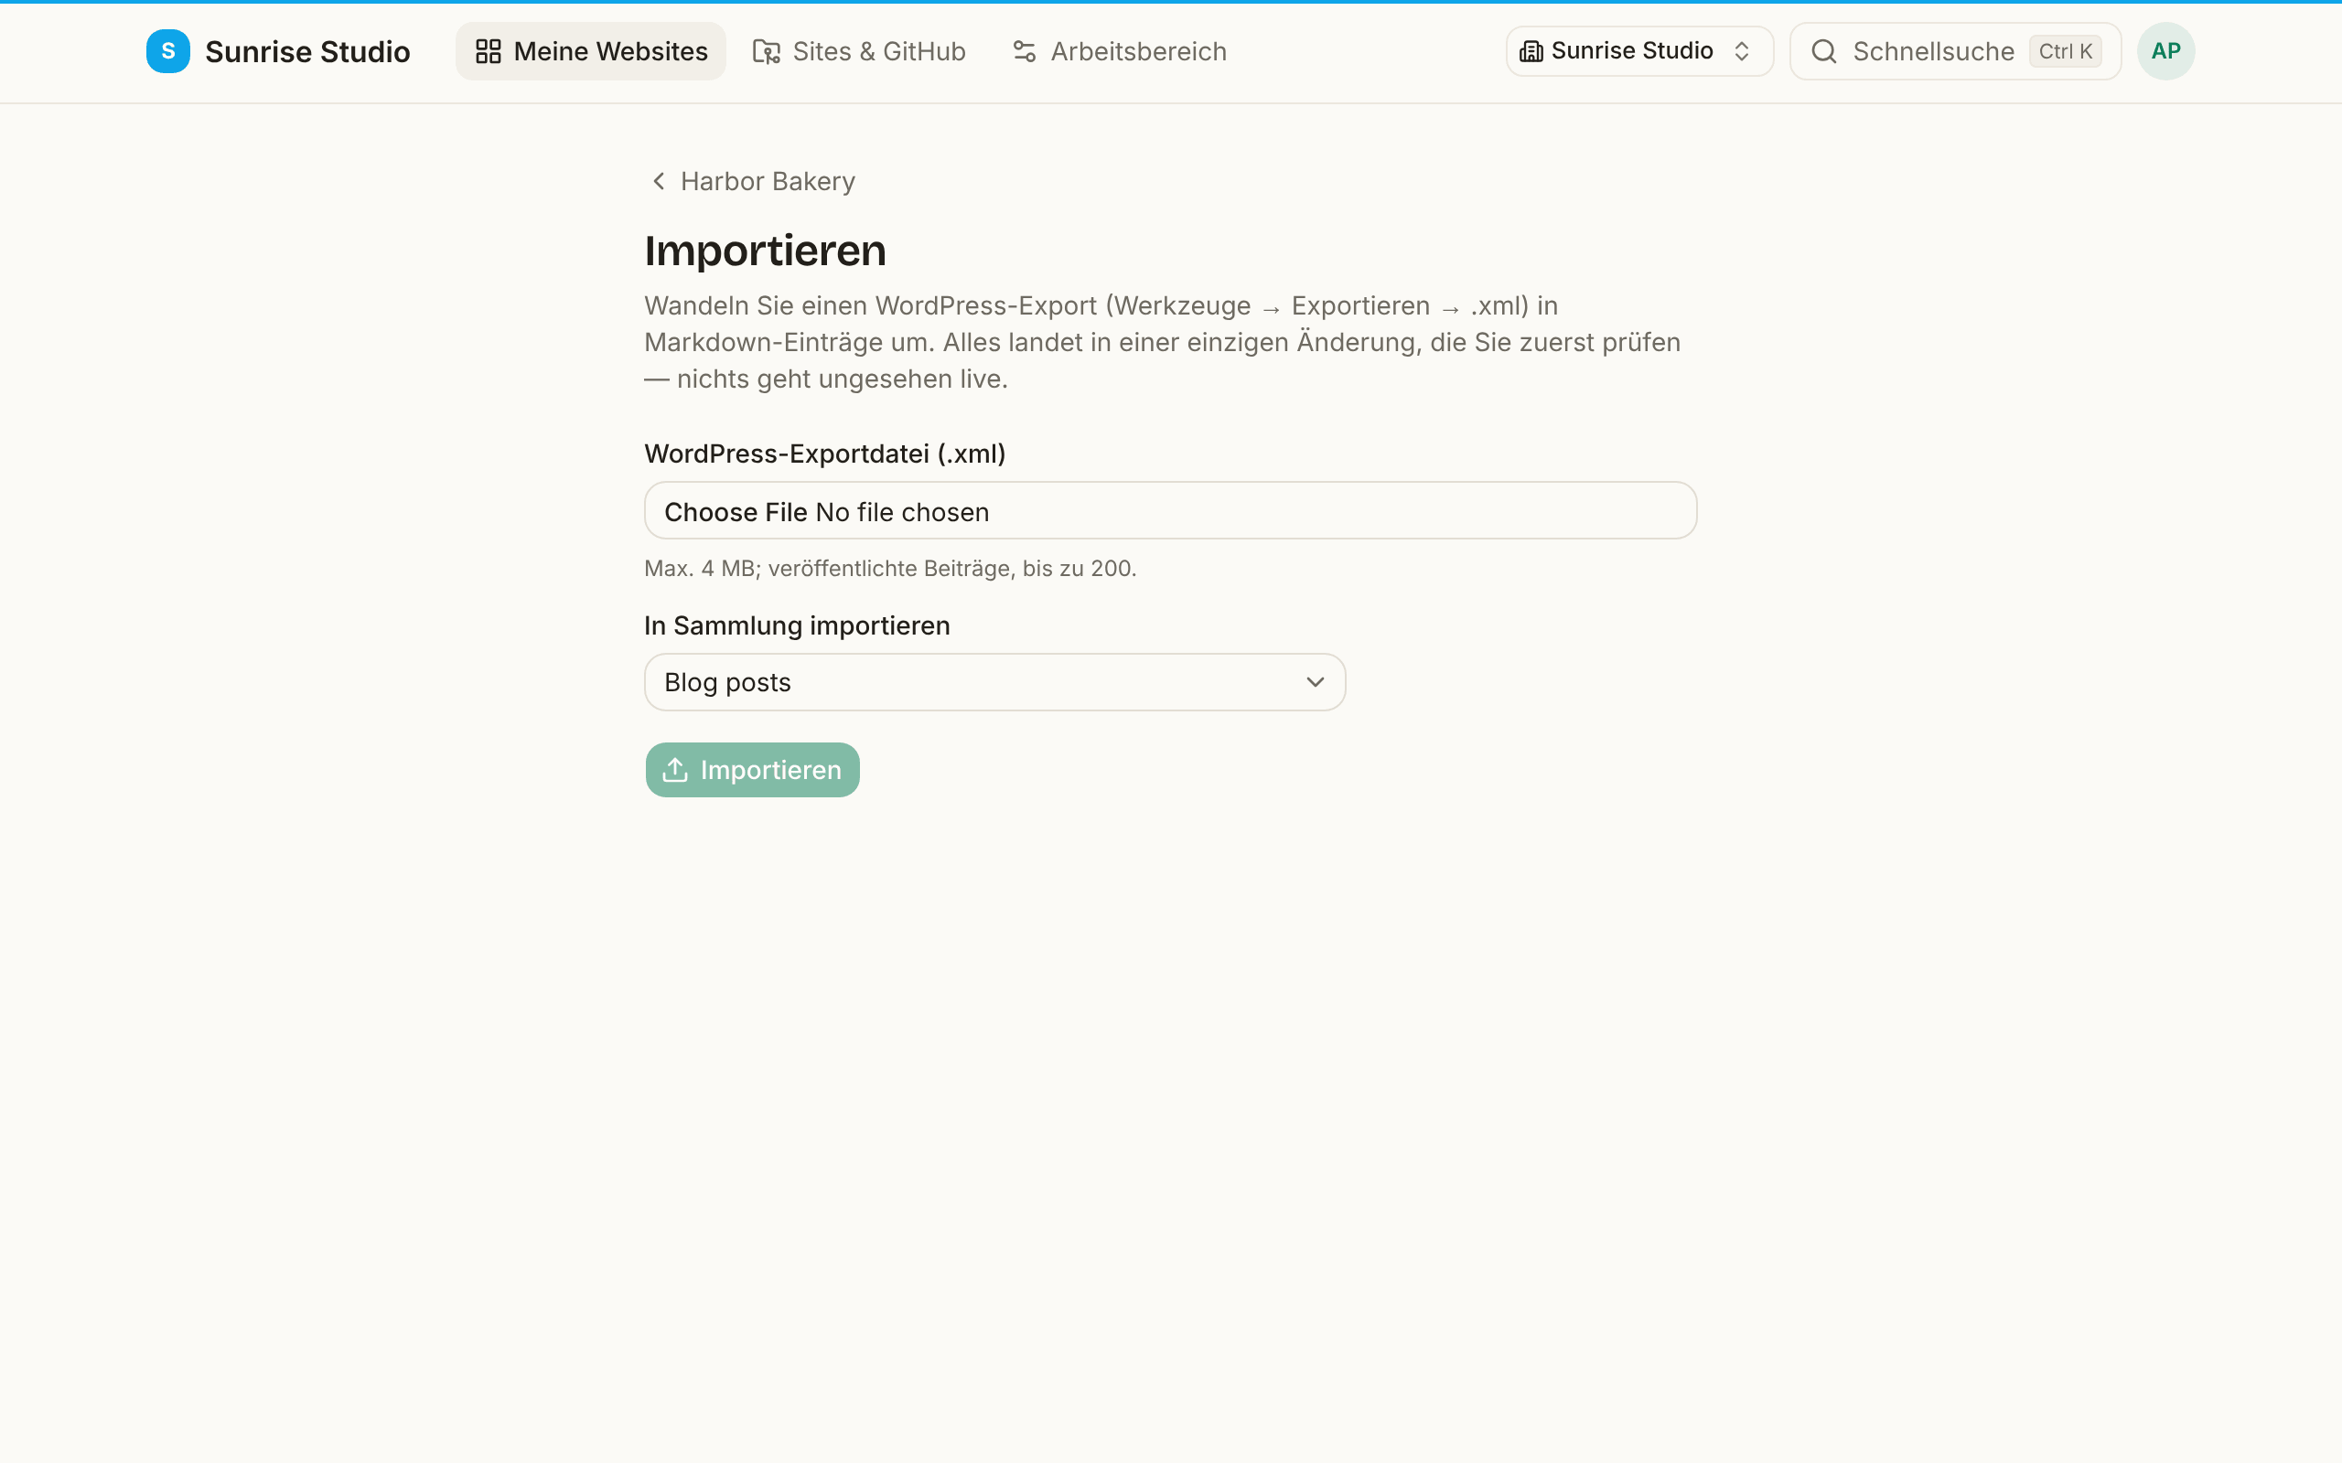The image size is (2342, 1463).
Task: Open the Arbeitsbereich tab
Action: tap(1120, 51)
